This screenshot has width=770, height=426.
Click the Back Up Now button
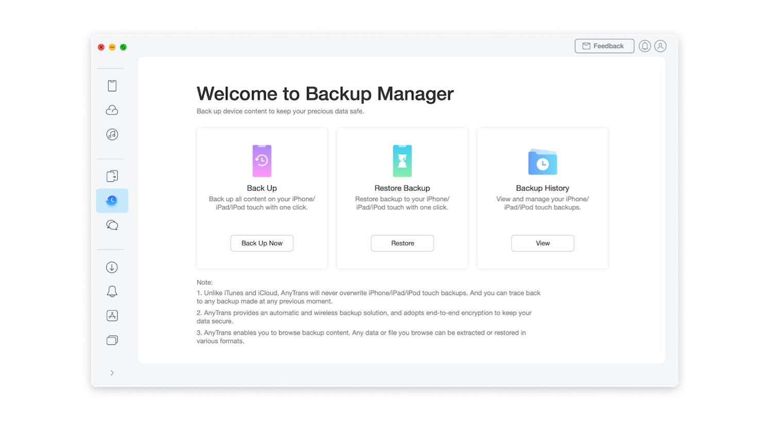(x=262, y=243)
